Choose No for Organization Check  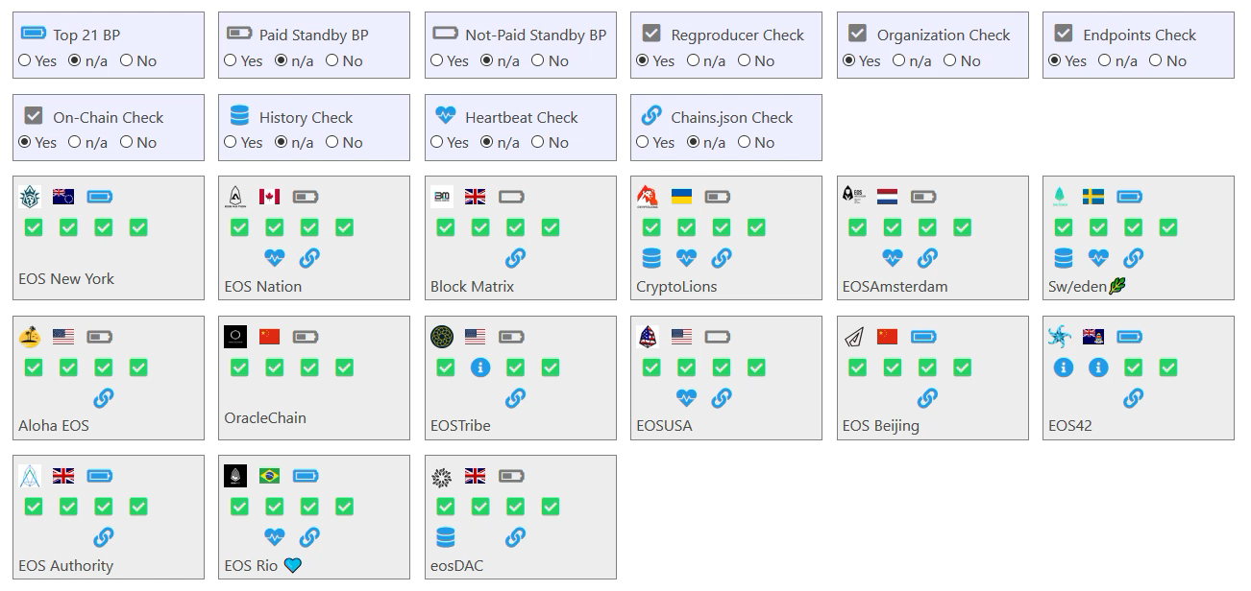tap(950, 60)
